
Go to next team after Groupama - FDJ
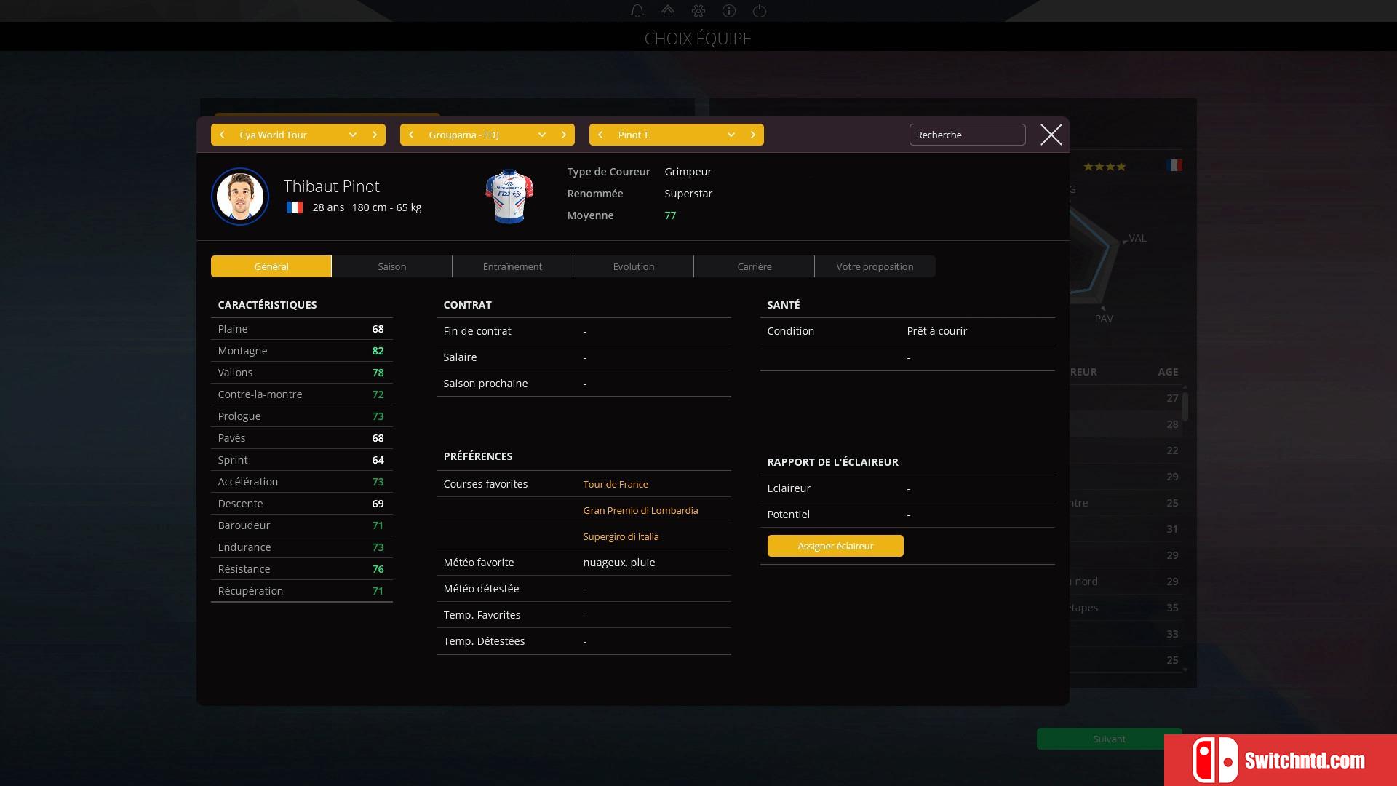pos(564,135)
